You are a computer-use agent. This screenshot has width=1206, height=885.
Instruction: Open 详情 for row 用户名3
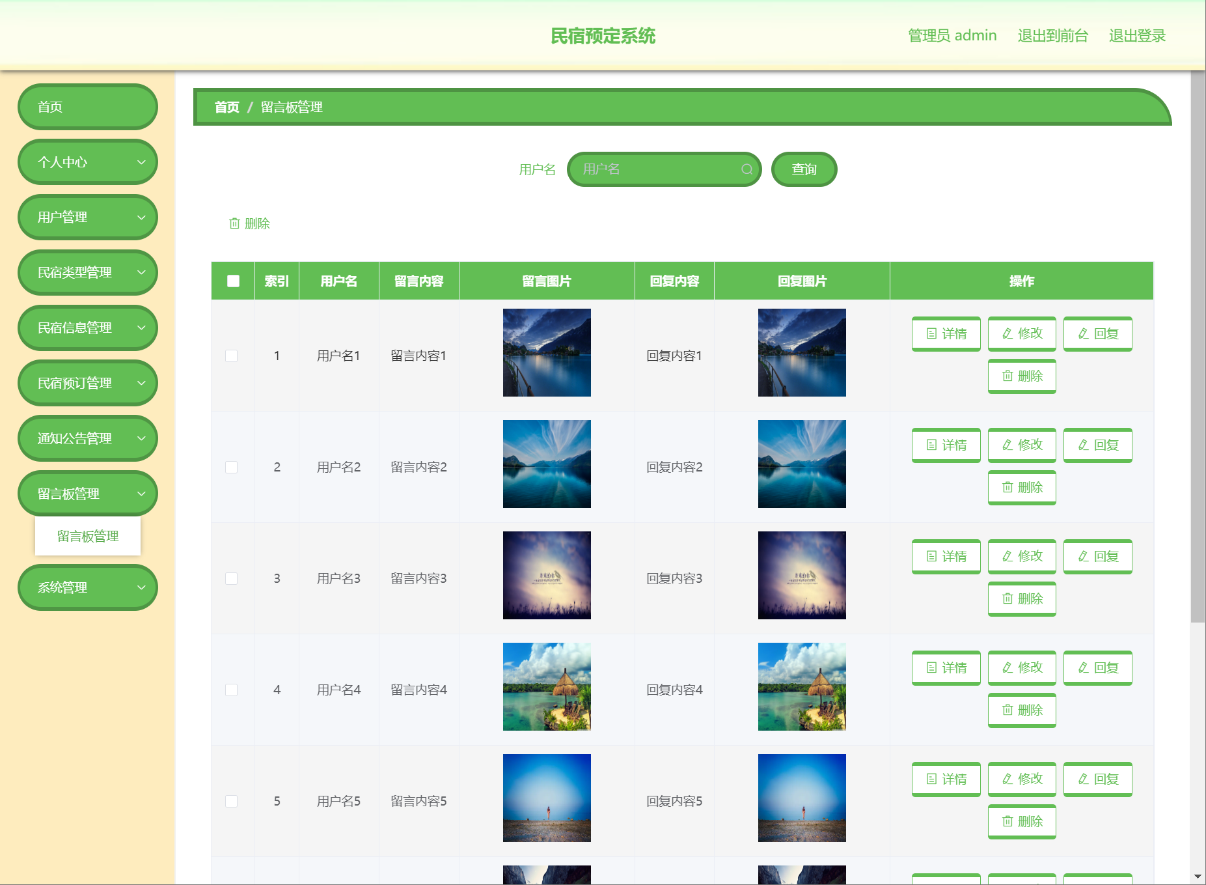pos(946,556)
